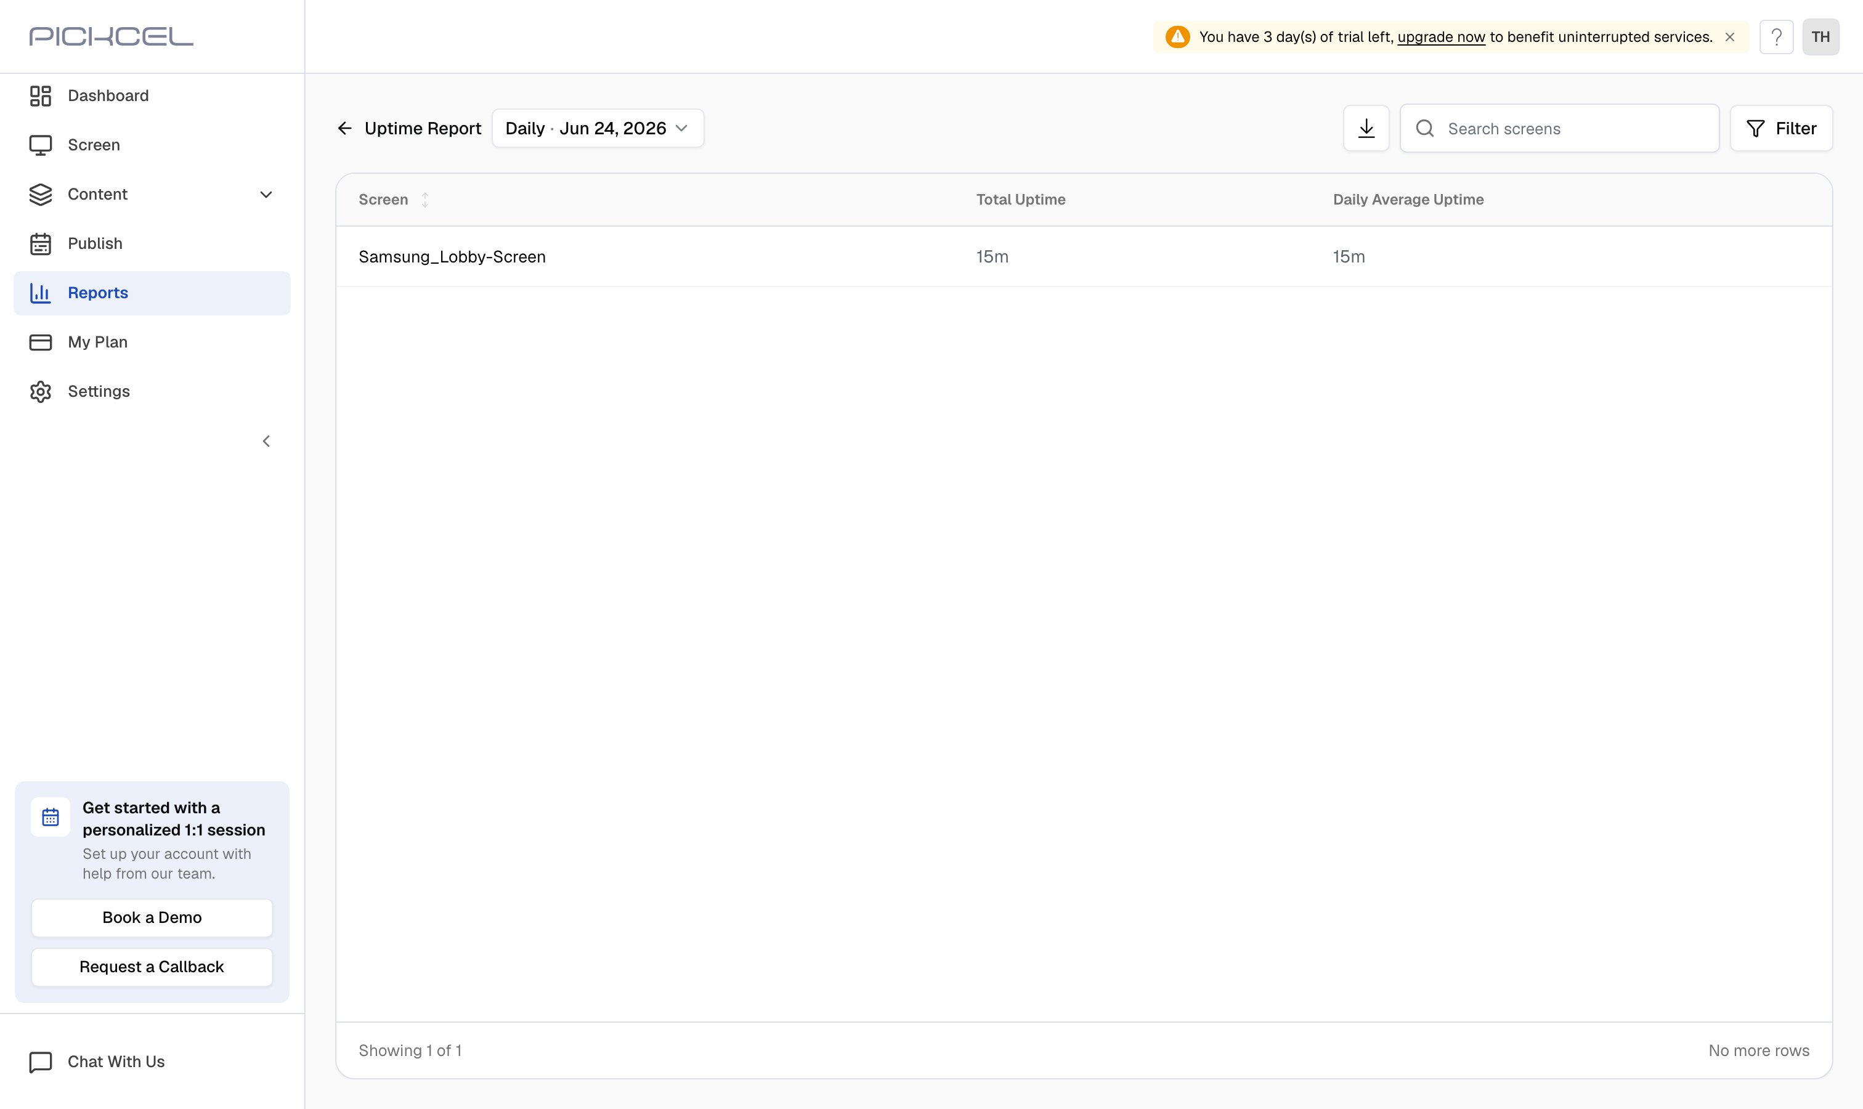
Task: Click the Content layers icon
Action: coord(41,194)
